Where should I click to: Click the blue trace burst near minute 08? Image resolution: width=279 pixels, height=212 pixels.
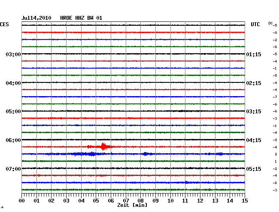click(146, 154)
